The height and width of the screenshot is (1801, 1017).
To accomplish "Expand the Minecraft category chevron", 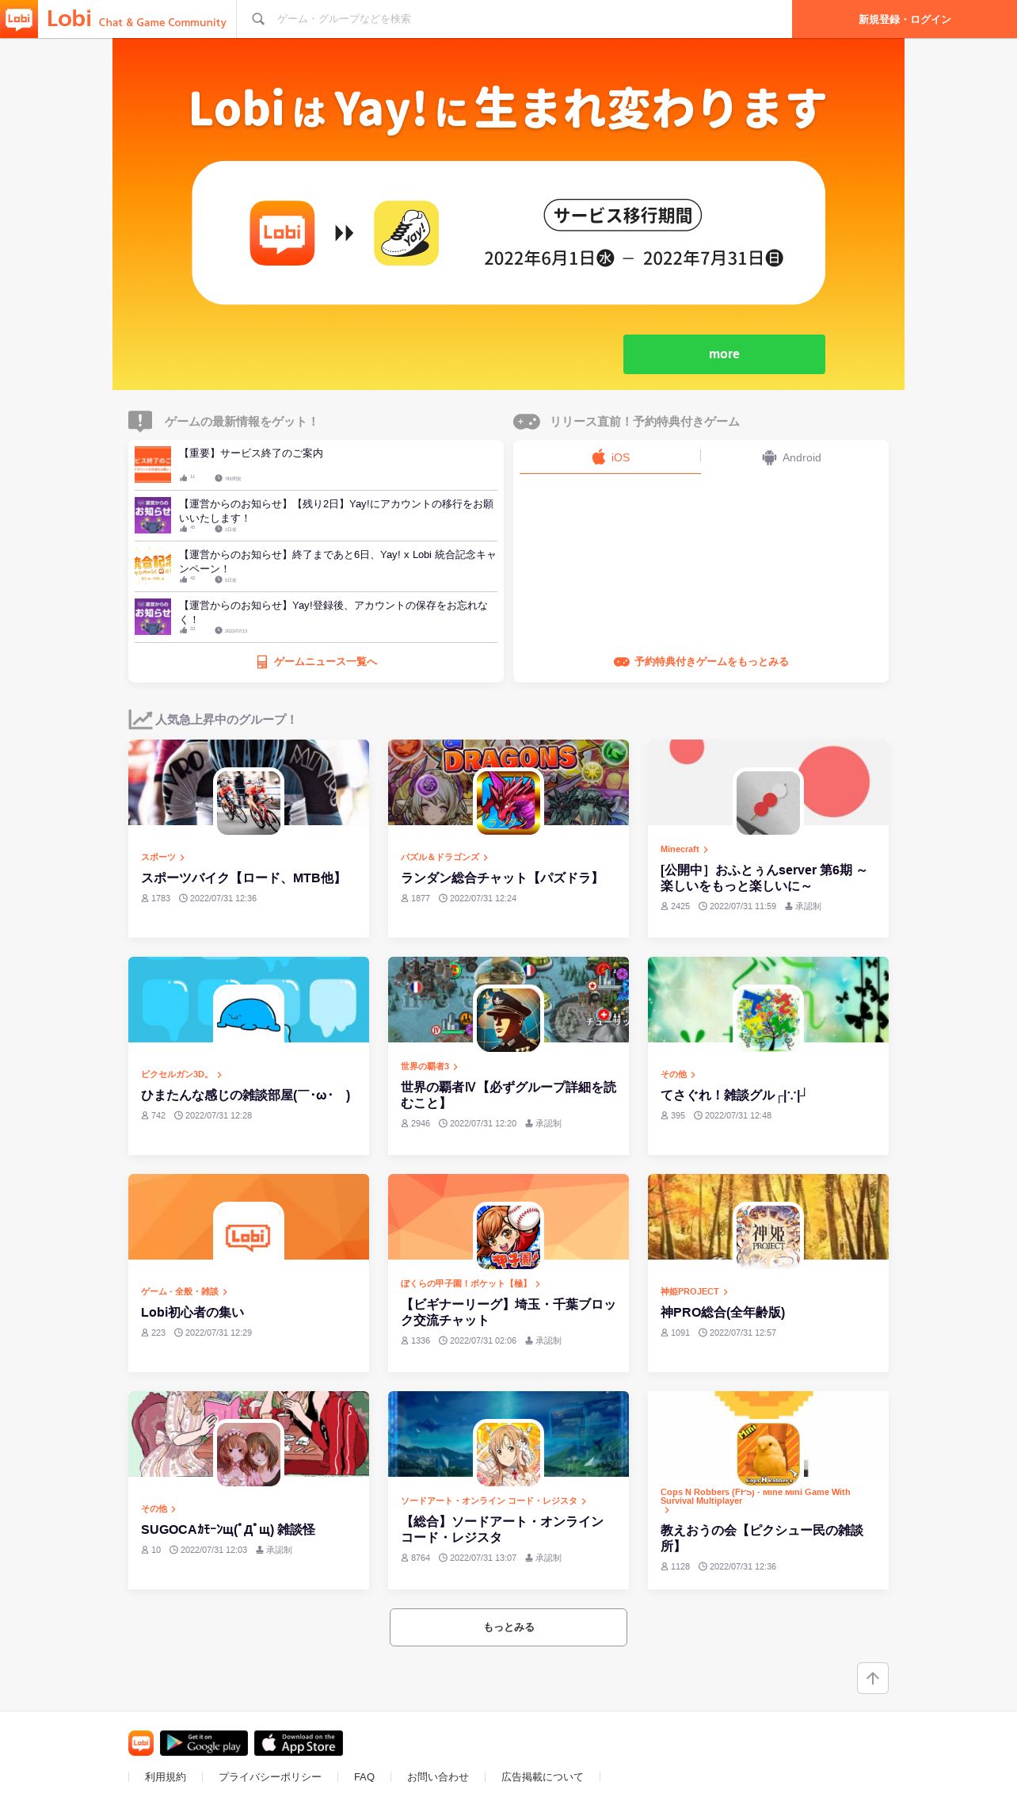I will (706, 850).
